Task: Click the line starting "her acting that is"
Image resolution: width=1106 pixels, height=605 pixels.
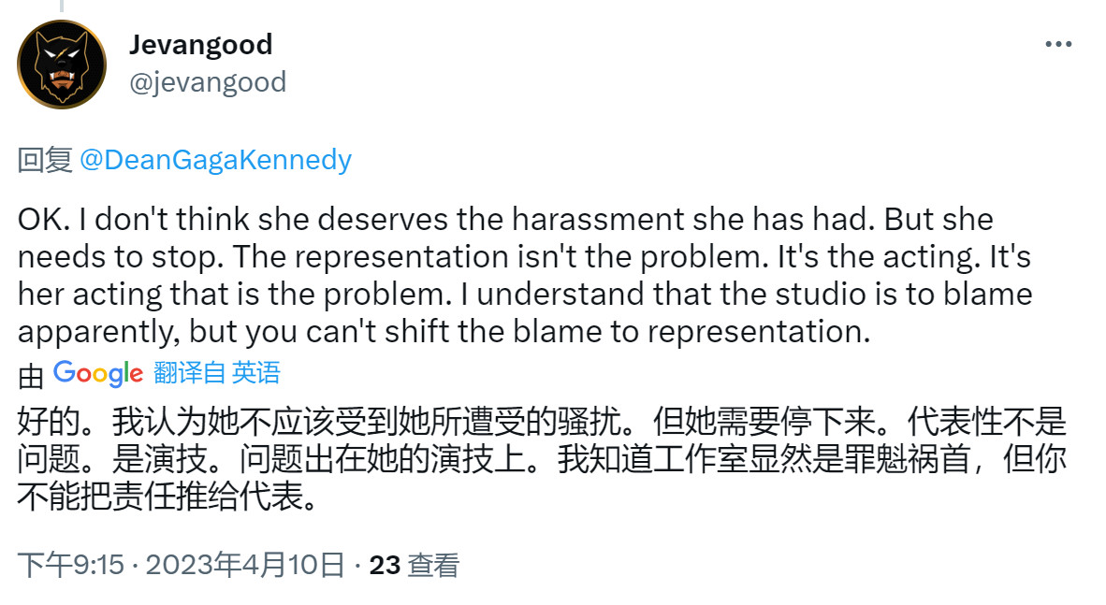Action: pos(524,295)
